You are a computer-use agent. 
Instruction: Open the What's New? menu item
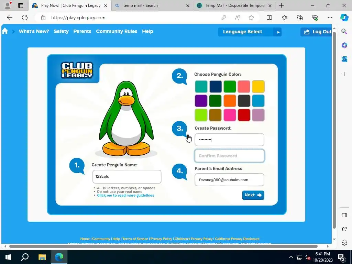pyautogui.click(x=34, y=31)
